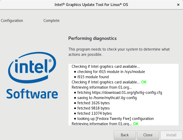Click the window title 'Intel Graphics Update Tool'
The width and height of the screenshot is (183, 140).
point(91,5)
